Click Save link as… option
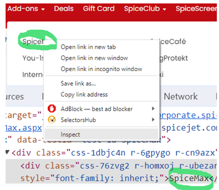Viewport: 219px width, 190px height. (x=78, y=83)
